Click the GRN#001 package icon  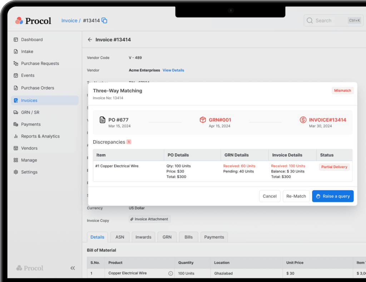pos(203,120)
